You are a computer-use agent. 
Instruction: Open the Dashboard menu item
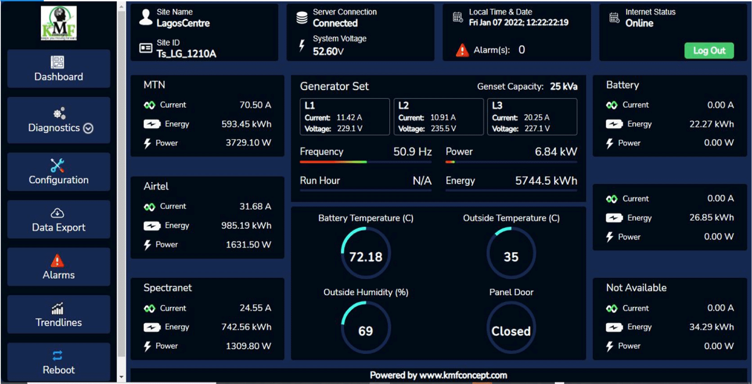(x=58, y=68)
